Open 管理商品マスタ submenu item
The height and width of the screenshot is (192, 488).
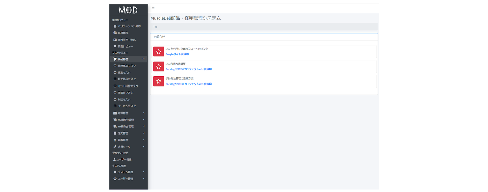click(129, 66)
